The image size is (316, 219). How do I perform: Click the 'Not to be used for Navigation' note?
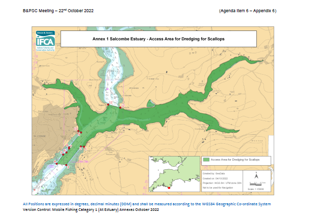click(218, 187)
